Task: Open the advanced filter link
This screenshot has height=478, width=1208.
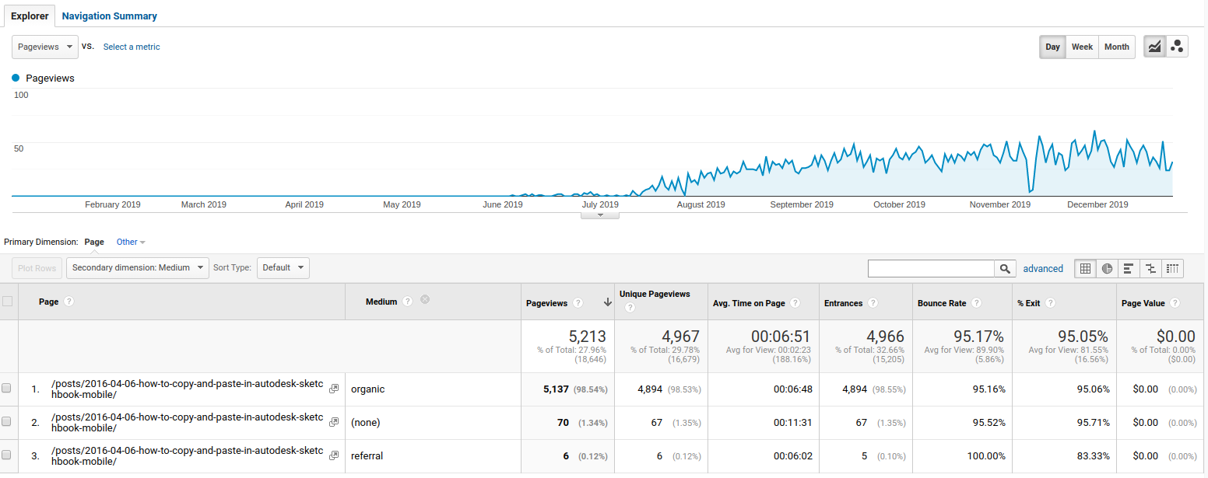Action: coord(1043,268)
